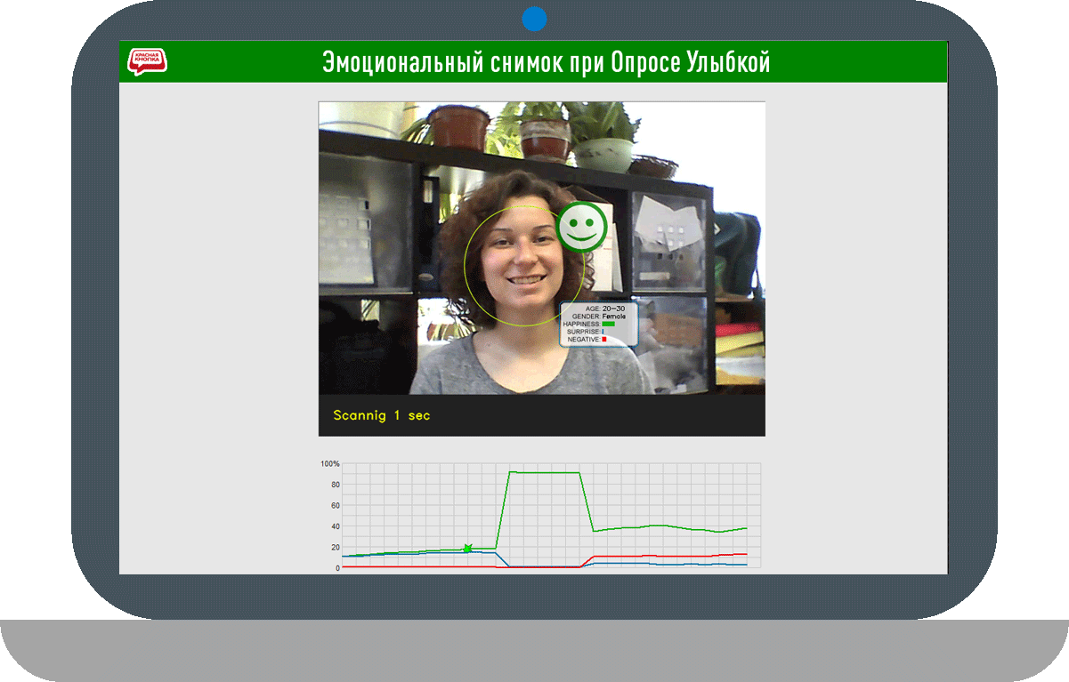Screen dimensions: 1069x682
Task: Click the 100% label on chart axis
Action: click(x=330, y=464)
